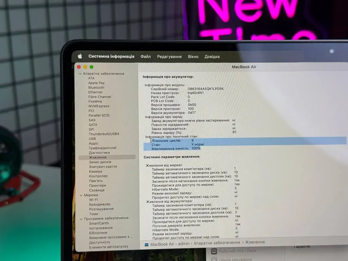
Task: Select Бібліотеки in the sidebar
Action: (x=98, y=233)
